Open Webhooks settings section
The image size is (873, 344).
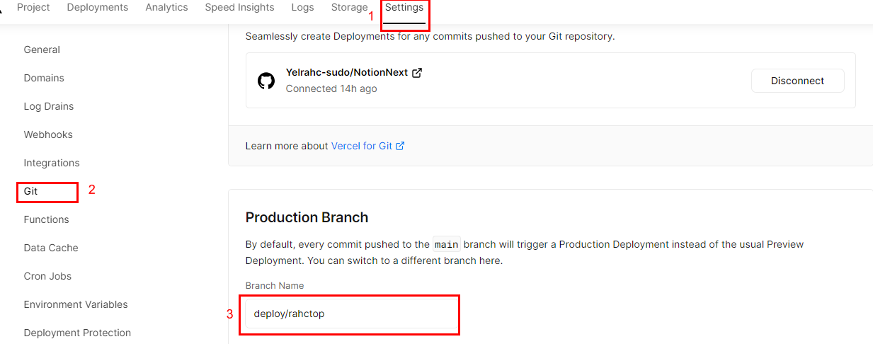tap(48, 134)
